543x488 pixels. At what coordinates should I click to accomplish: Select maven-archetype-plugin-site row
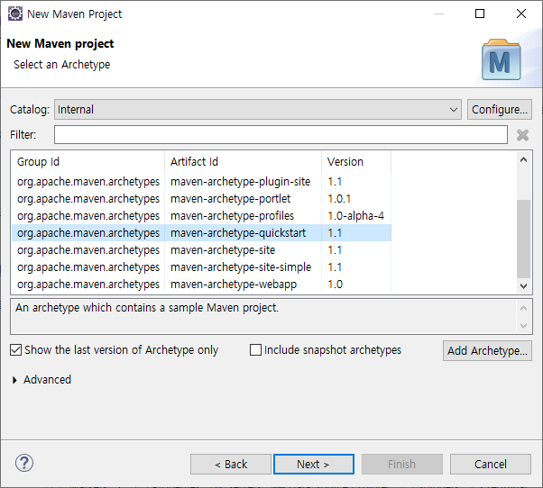201,182
